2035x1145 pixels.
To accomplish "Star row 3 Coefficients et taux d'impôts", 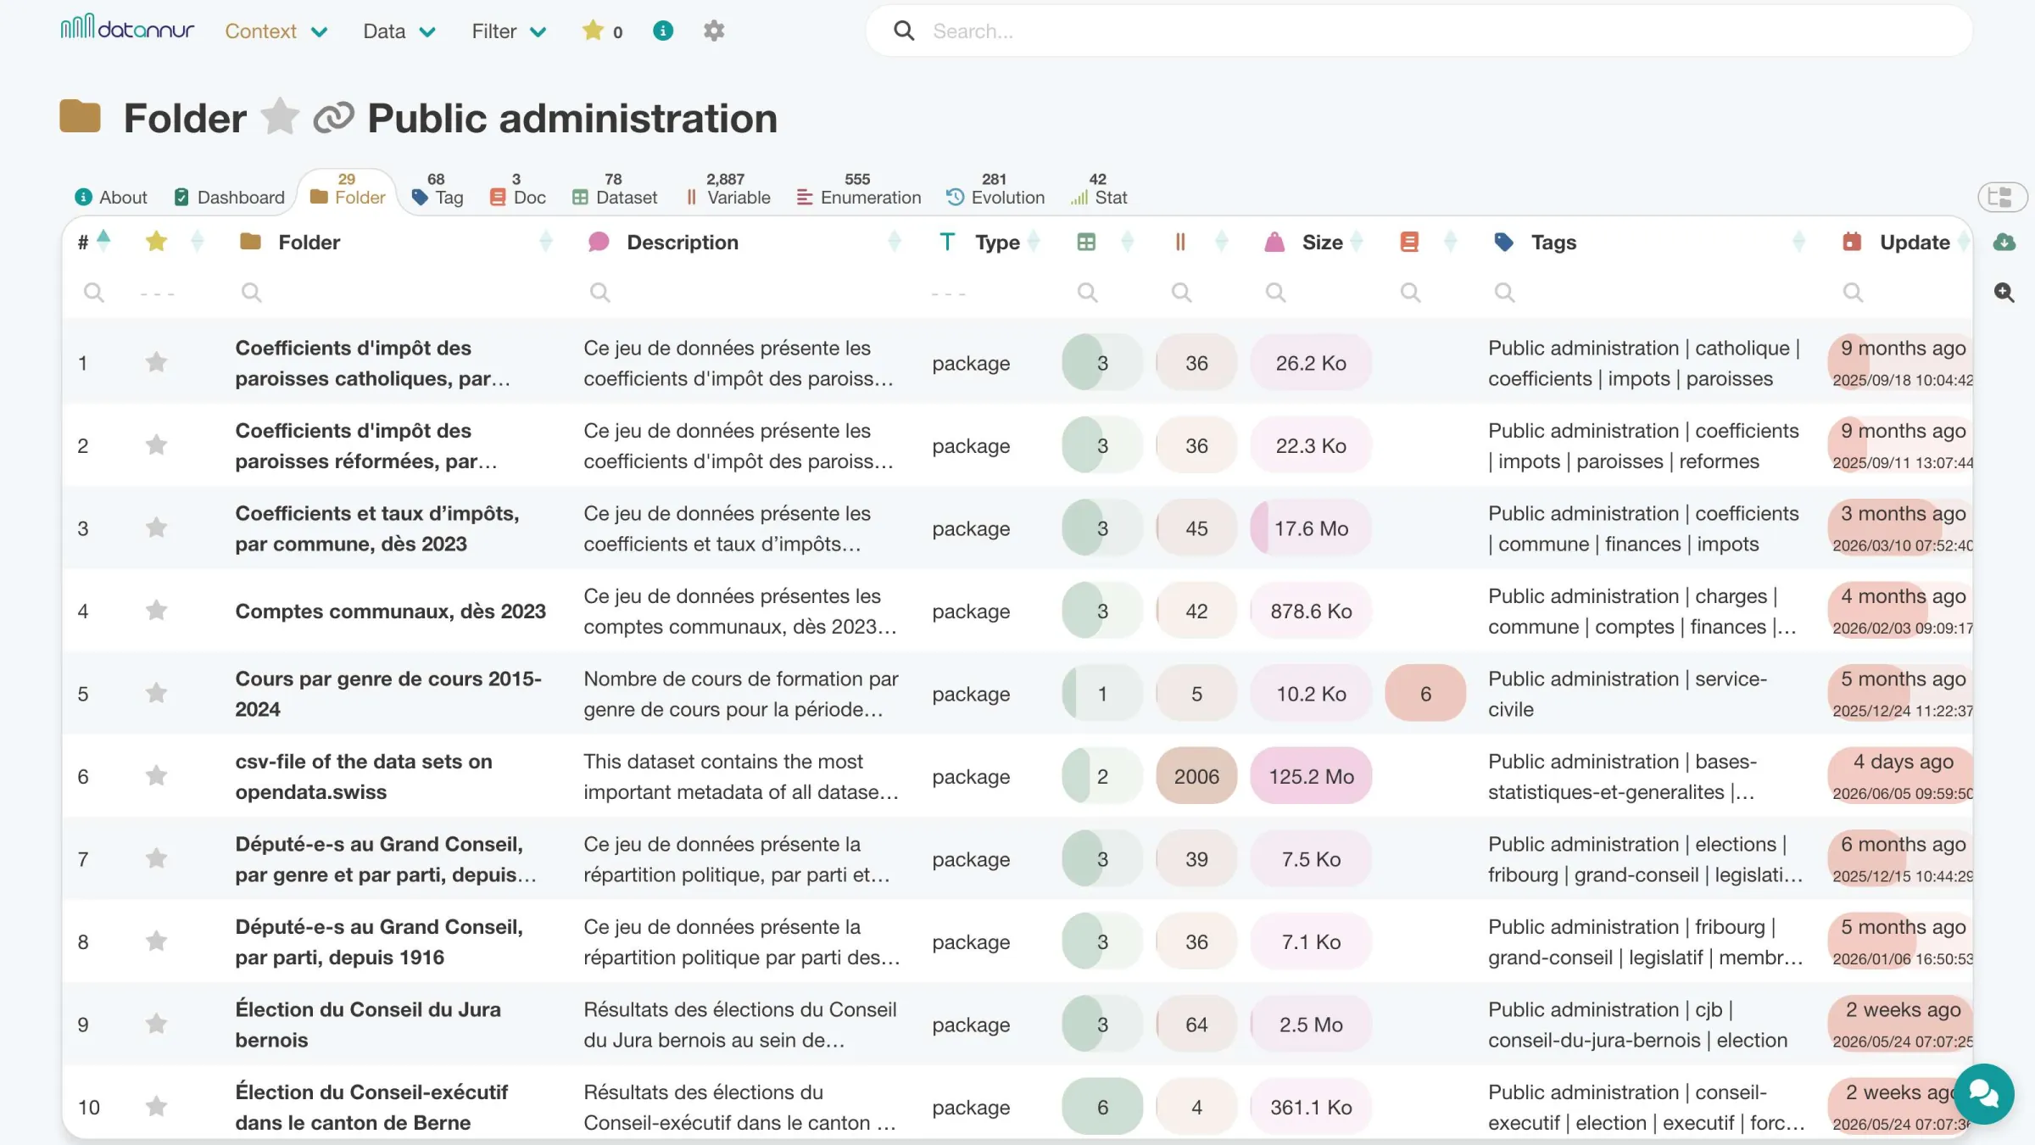I will 156,528.
